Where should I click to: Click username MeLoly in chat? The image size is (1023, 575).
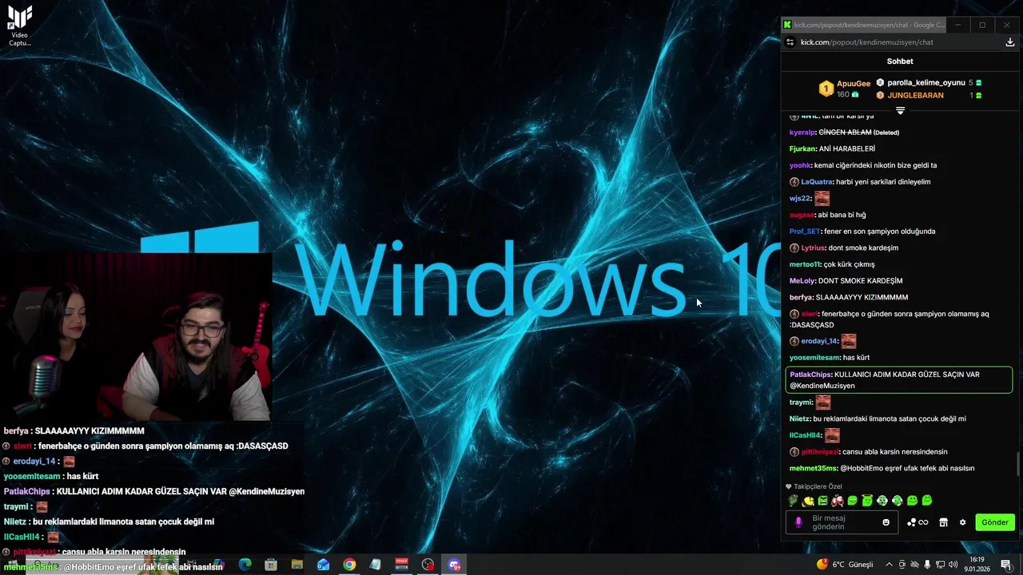pos(802,281)
